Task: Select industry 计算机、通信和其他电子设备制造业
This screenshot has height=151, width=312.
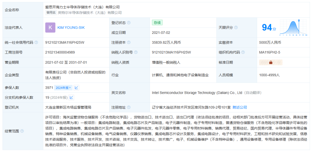Action: pos(180,75)
